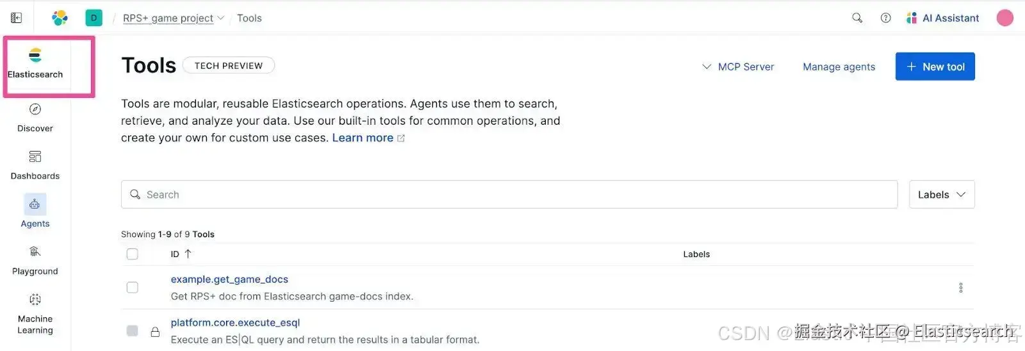Click the New tool button
The height and width of the screenshot is (351, 1025).
(935, 66)
